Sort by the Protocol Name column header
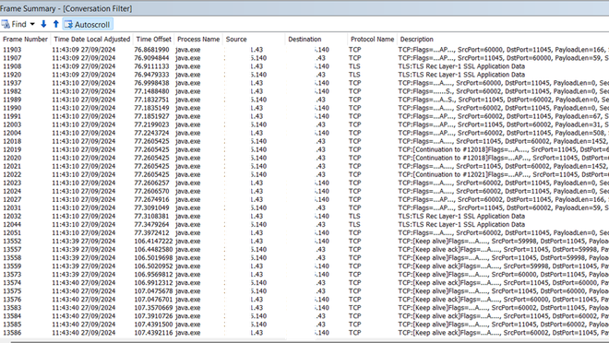 (372, 40)
